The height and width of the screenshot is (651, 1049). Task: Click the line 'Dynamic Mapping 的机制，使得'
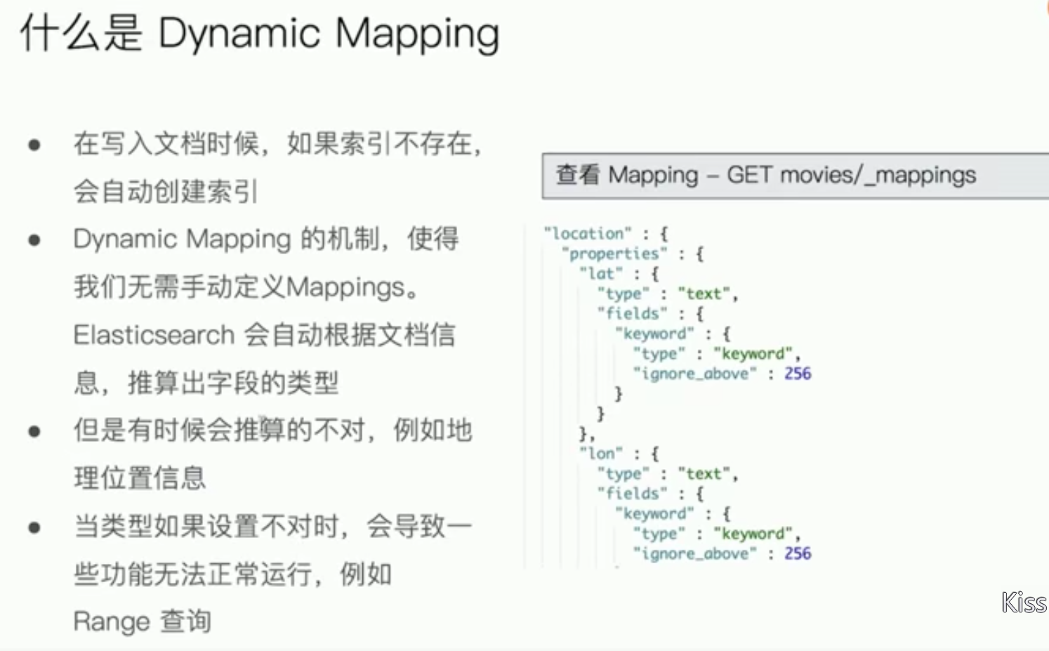pos(266,239)
